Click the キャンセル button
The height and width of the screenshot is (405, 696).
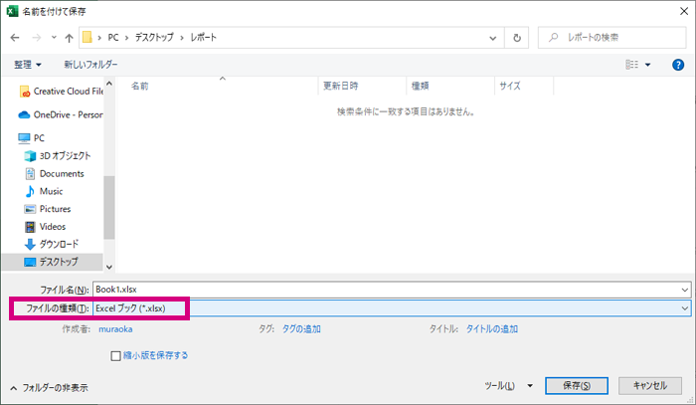click(650, 386)
